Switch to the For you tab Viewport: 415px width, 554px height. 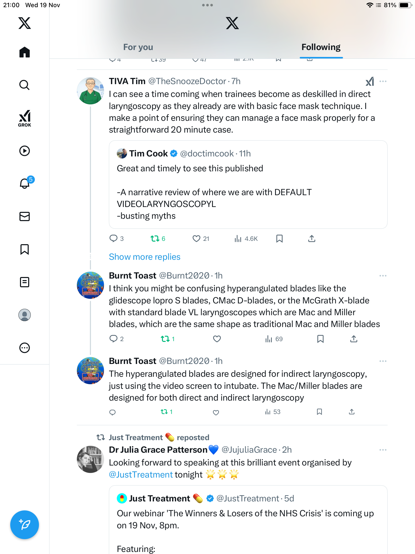click(138, 47)
